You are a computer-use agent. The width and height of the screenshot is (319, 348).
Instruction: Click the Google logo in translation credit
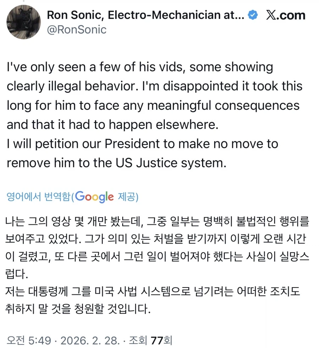click(94, 196)
